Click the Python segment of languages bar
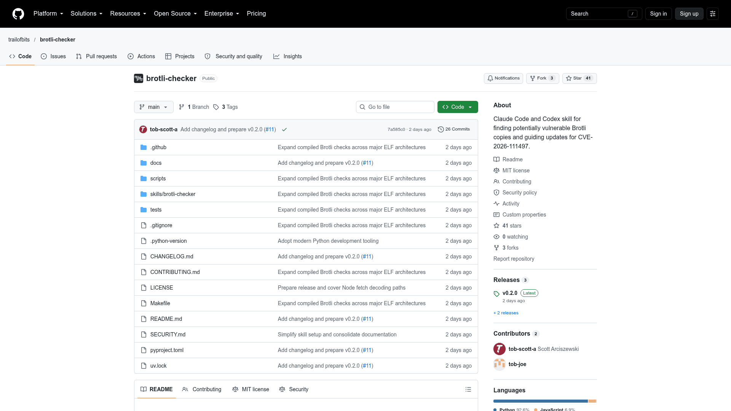Image resolution: width=731 pixels, height=411 pixels. pyautogui.click(x=541, y=401)
